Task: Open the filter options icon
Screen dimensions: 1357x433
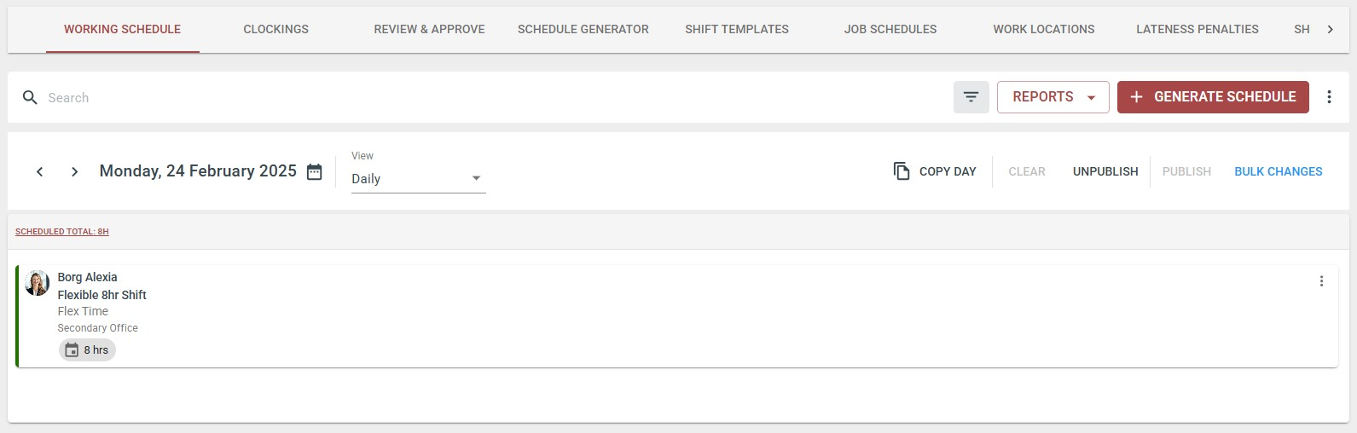Action: [971, 97]
